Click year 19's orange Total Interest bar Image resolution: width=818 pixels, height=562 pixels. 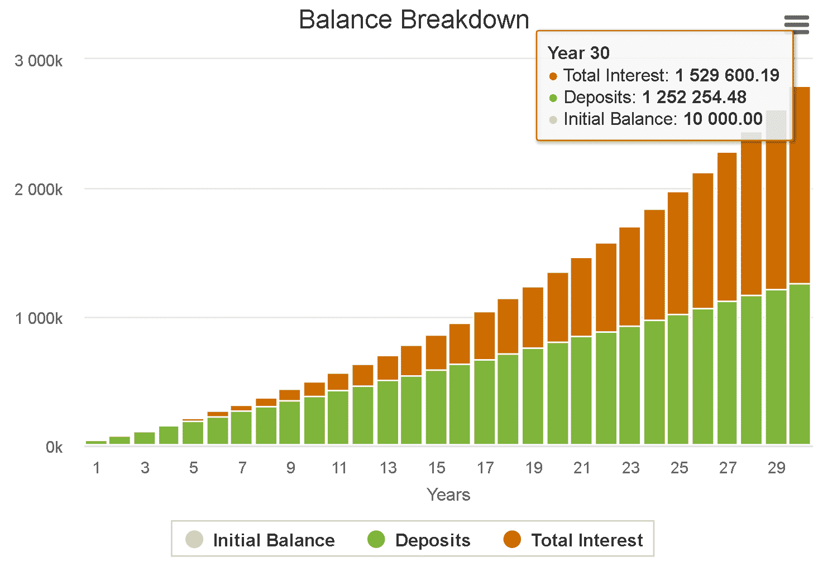coord(533,318)
